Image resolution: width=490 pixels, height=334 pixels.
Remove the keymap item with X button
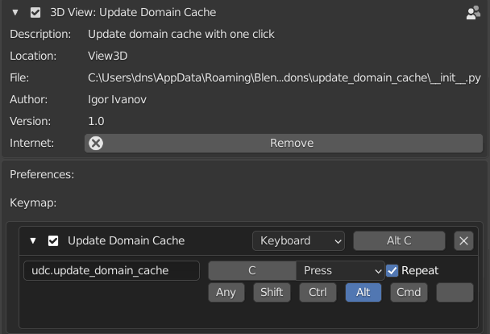(x=463, y=240)
